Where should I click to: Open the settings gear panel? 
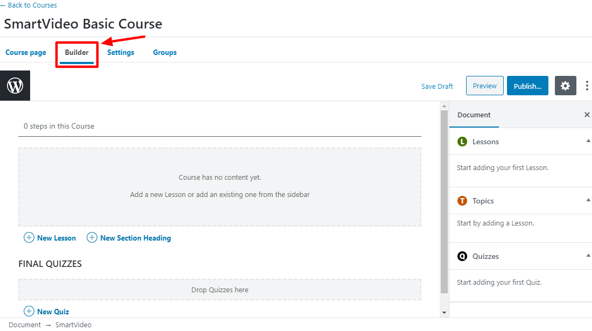pos(565,86)
